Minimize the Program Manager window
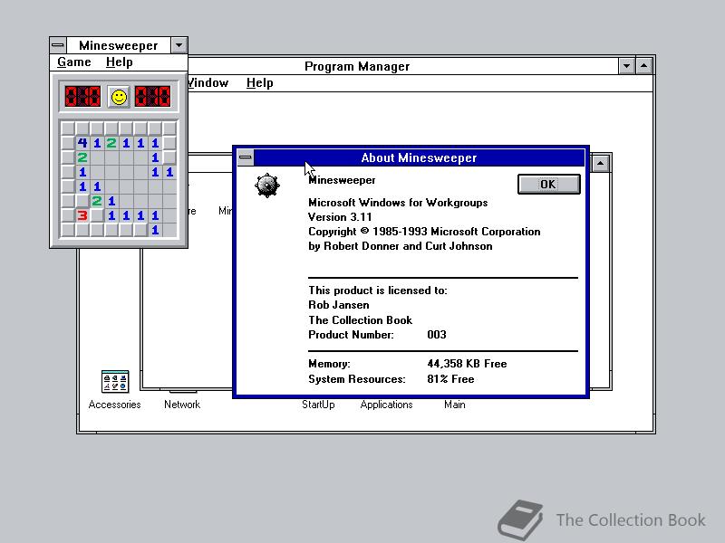Screen dimensions: 725x543 (626, 66)
